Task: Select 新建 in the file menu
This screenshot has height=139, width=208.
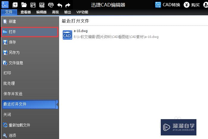Action: [30, 21]
